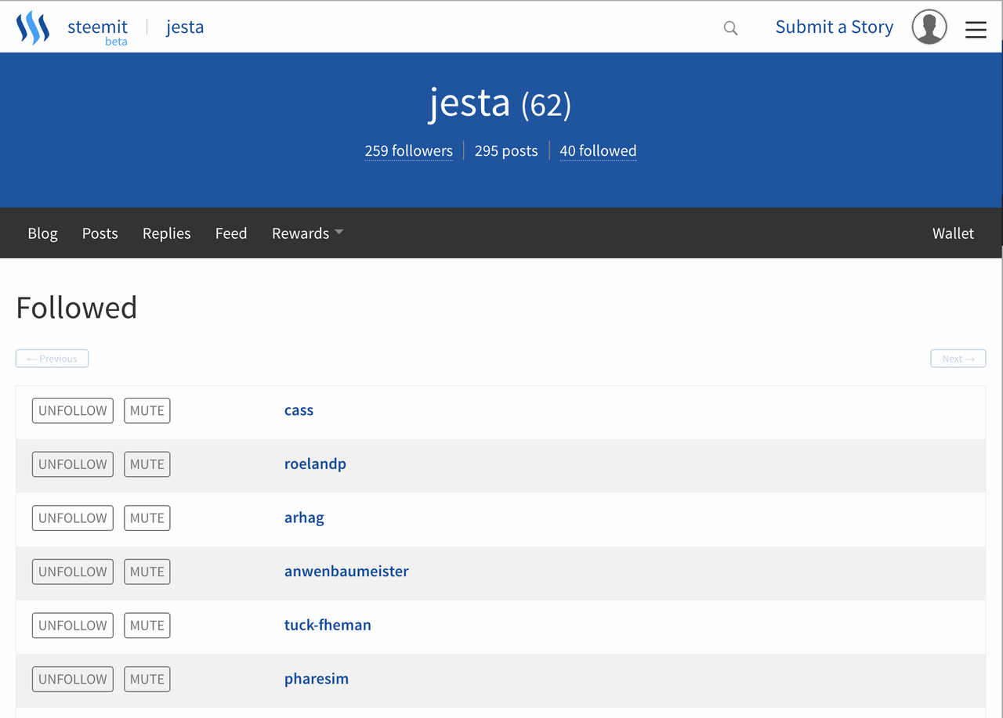
Task: Switch to the Posts tab
Action: [100, 233]
